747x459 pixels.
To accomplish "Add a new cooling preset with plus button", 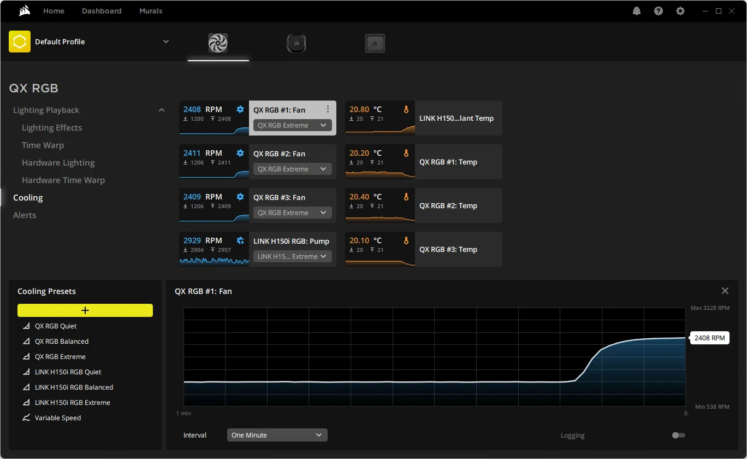I will point(85,310).
